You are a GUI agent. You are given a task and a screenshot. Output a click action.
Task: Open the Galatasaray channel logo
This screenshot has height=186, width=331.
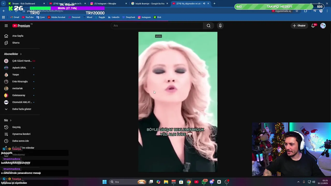click(x=6, y=95)
